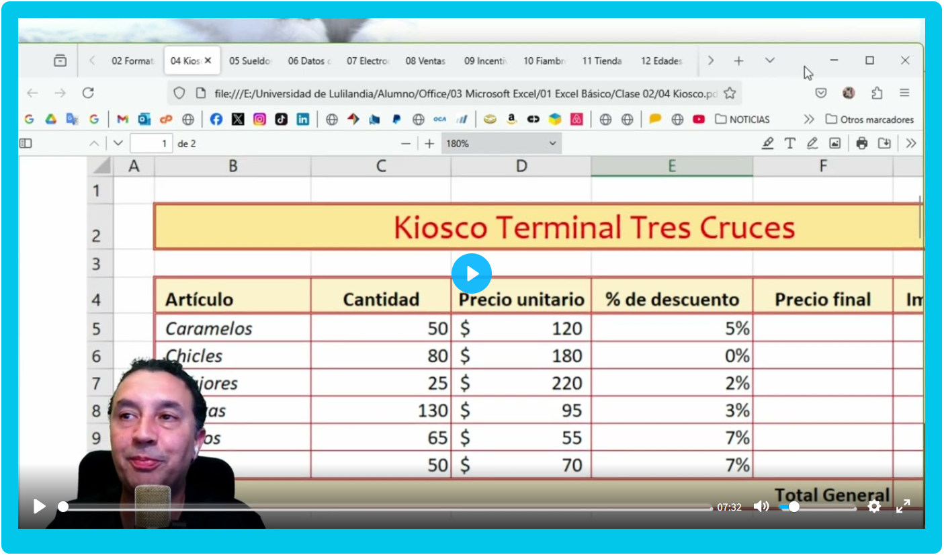Viewport: 944px width, 555px height.
Task: Bookmark the page with the star icon
Action: (x=730, y=93)
